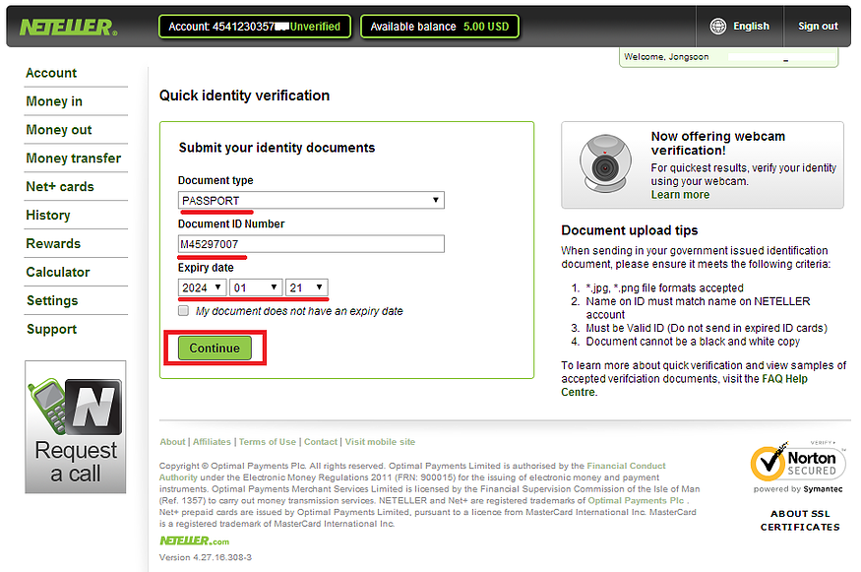Open the Rewards page
This screenshot has width=861, height=572.
click(53, 244)
